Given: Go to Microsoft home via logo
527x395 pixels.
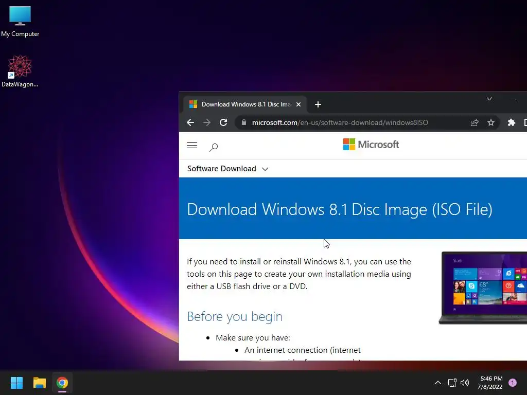Looking at the screenshot, I should pos(371,145).
